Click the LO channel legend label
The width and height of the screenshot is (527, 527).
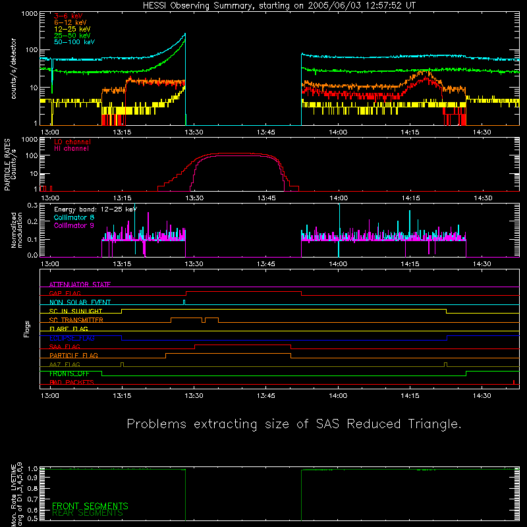[72, 142]
